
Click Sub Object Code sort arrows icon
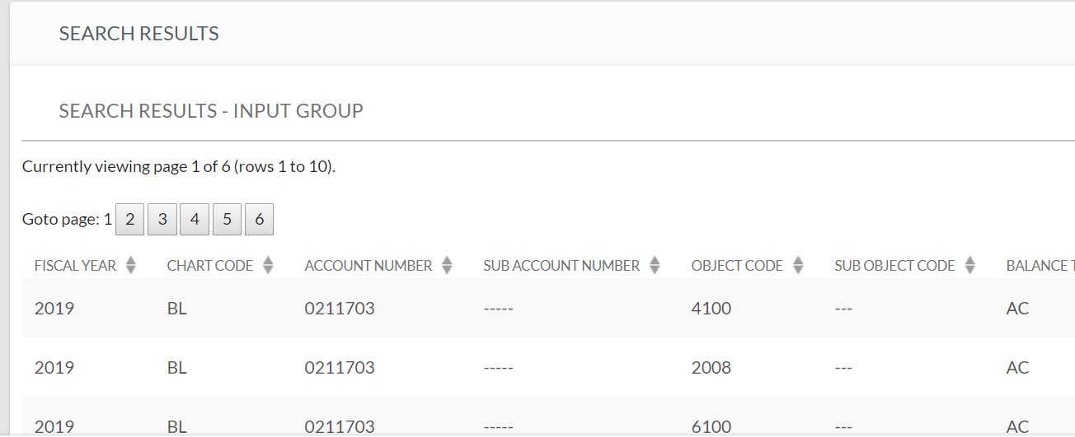(x=969, y=266)
